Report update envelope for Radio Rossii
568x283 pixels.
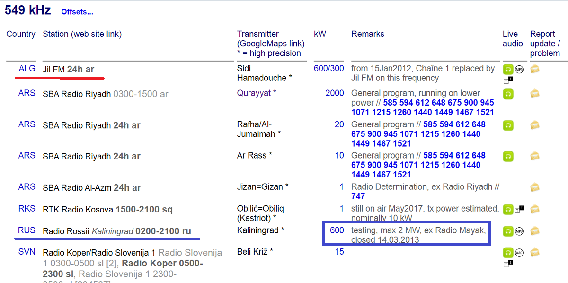pos(535,231)
